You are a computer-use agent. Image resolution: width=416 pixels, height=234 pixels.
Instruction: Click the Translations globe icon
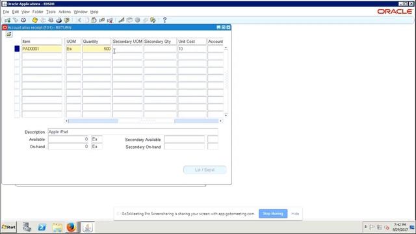(137, 20)
